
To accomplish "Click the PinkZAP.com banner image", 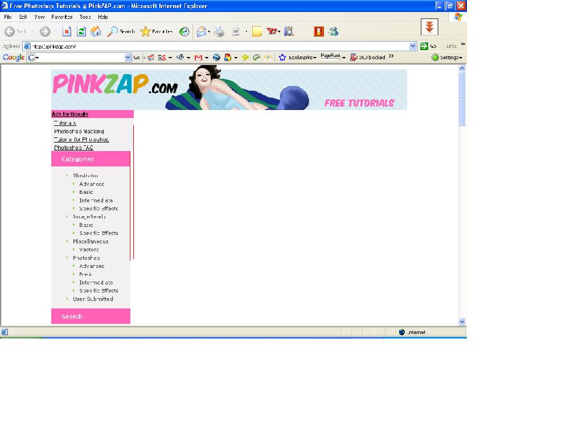I will click(229, 88).
